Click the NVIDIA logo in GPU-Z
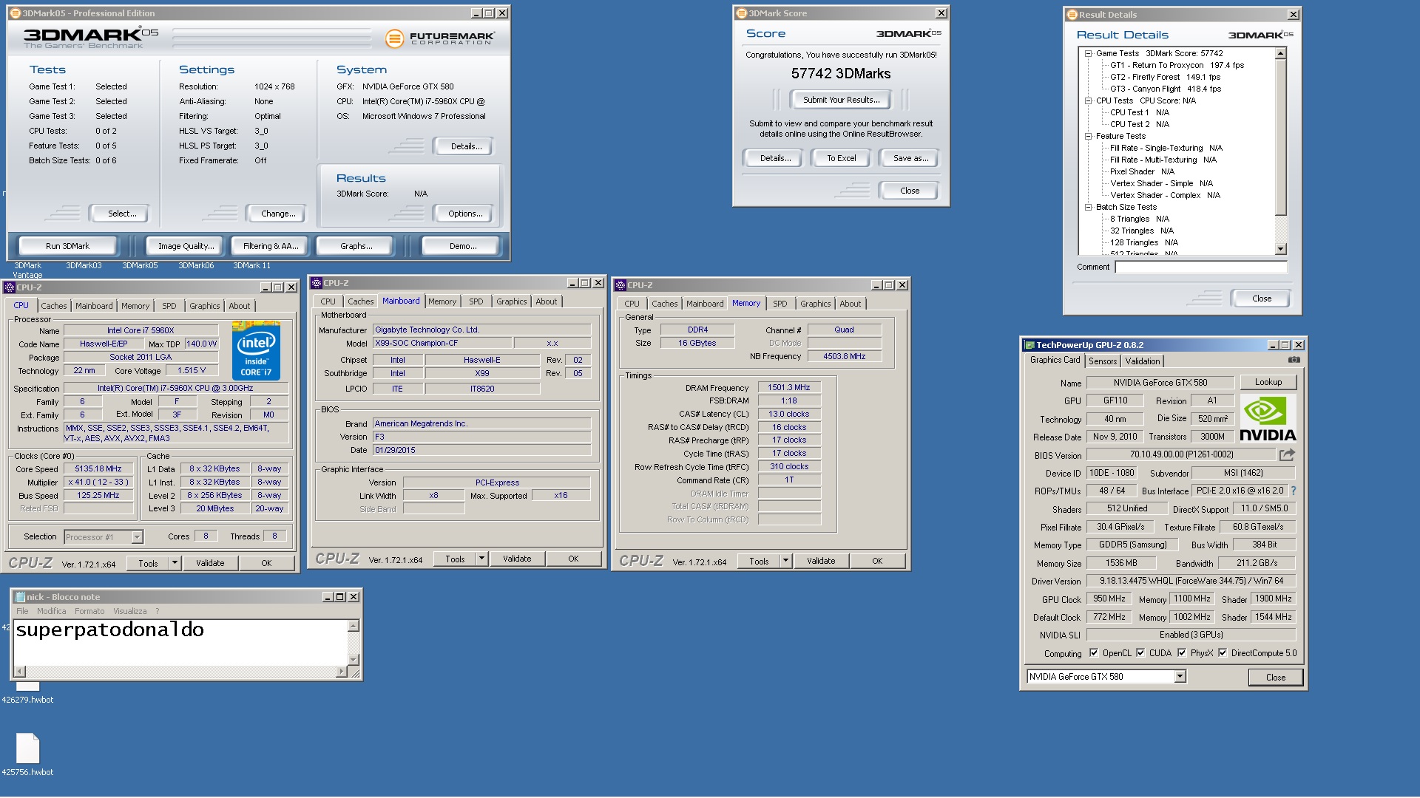The width and height of the screenshot is (1420, 798). pyautogui.click(x=1268, y=419)
